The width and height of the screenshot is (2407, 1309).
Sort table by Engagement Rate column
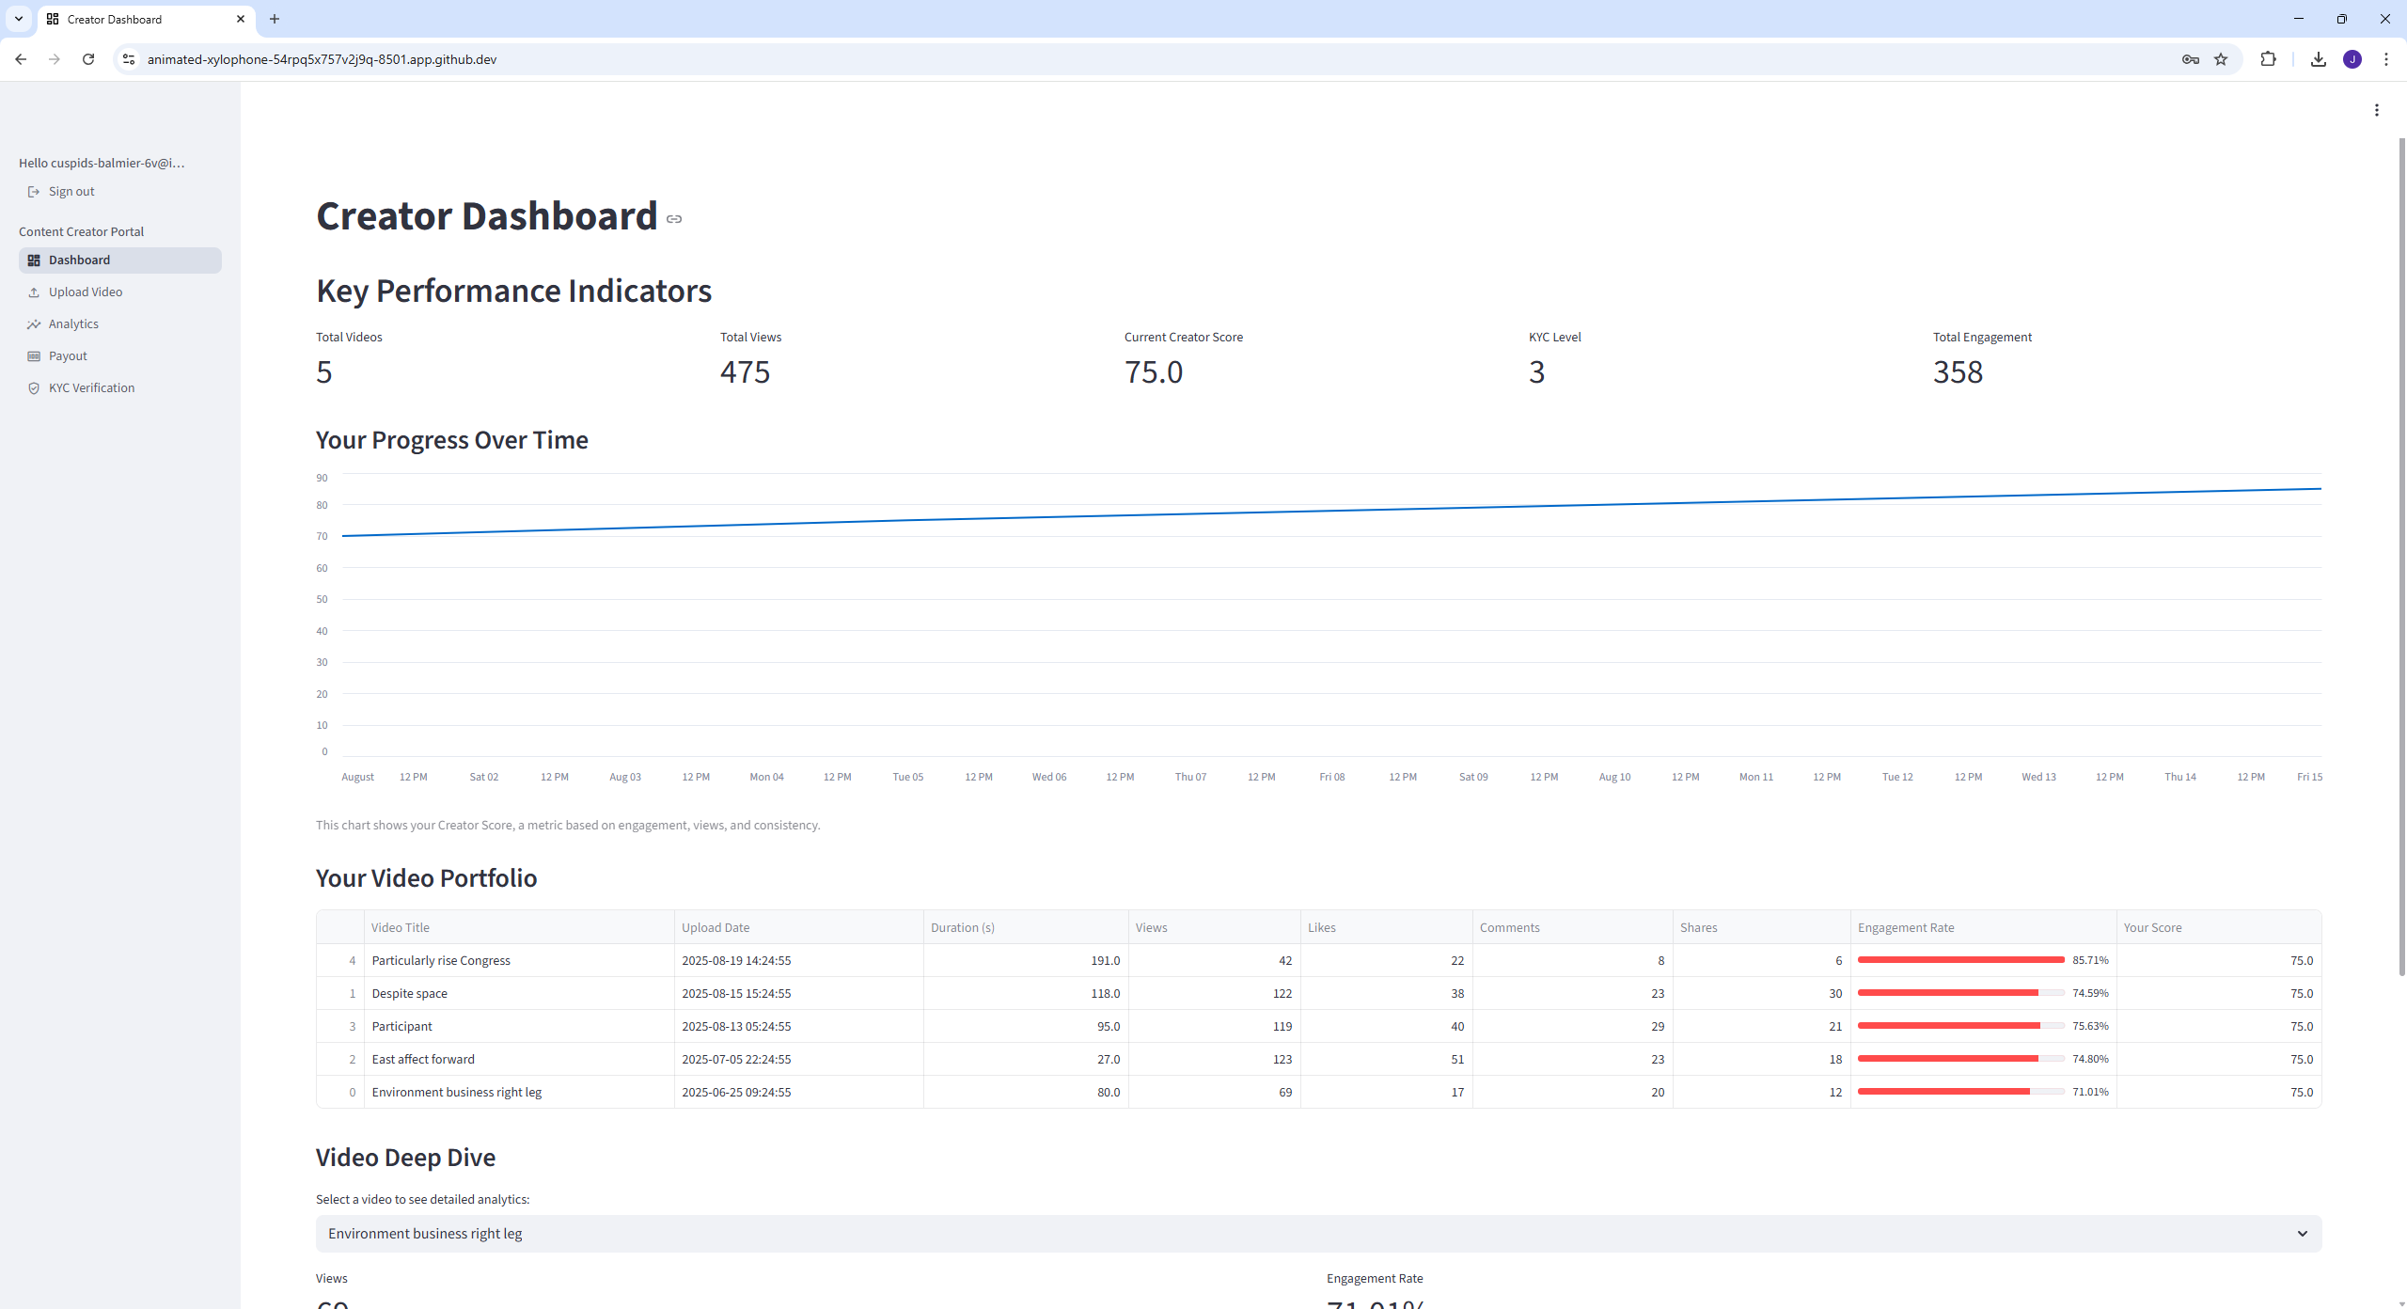(x=1905, y=927)
